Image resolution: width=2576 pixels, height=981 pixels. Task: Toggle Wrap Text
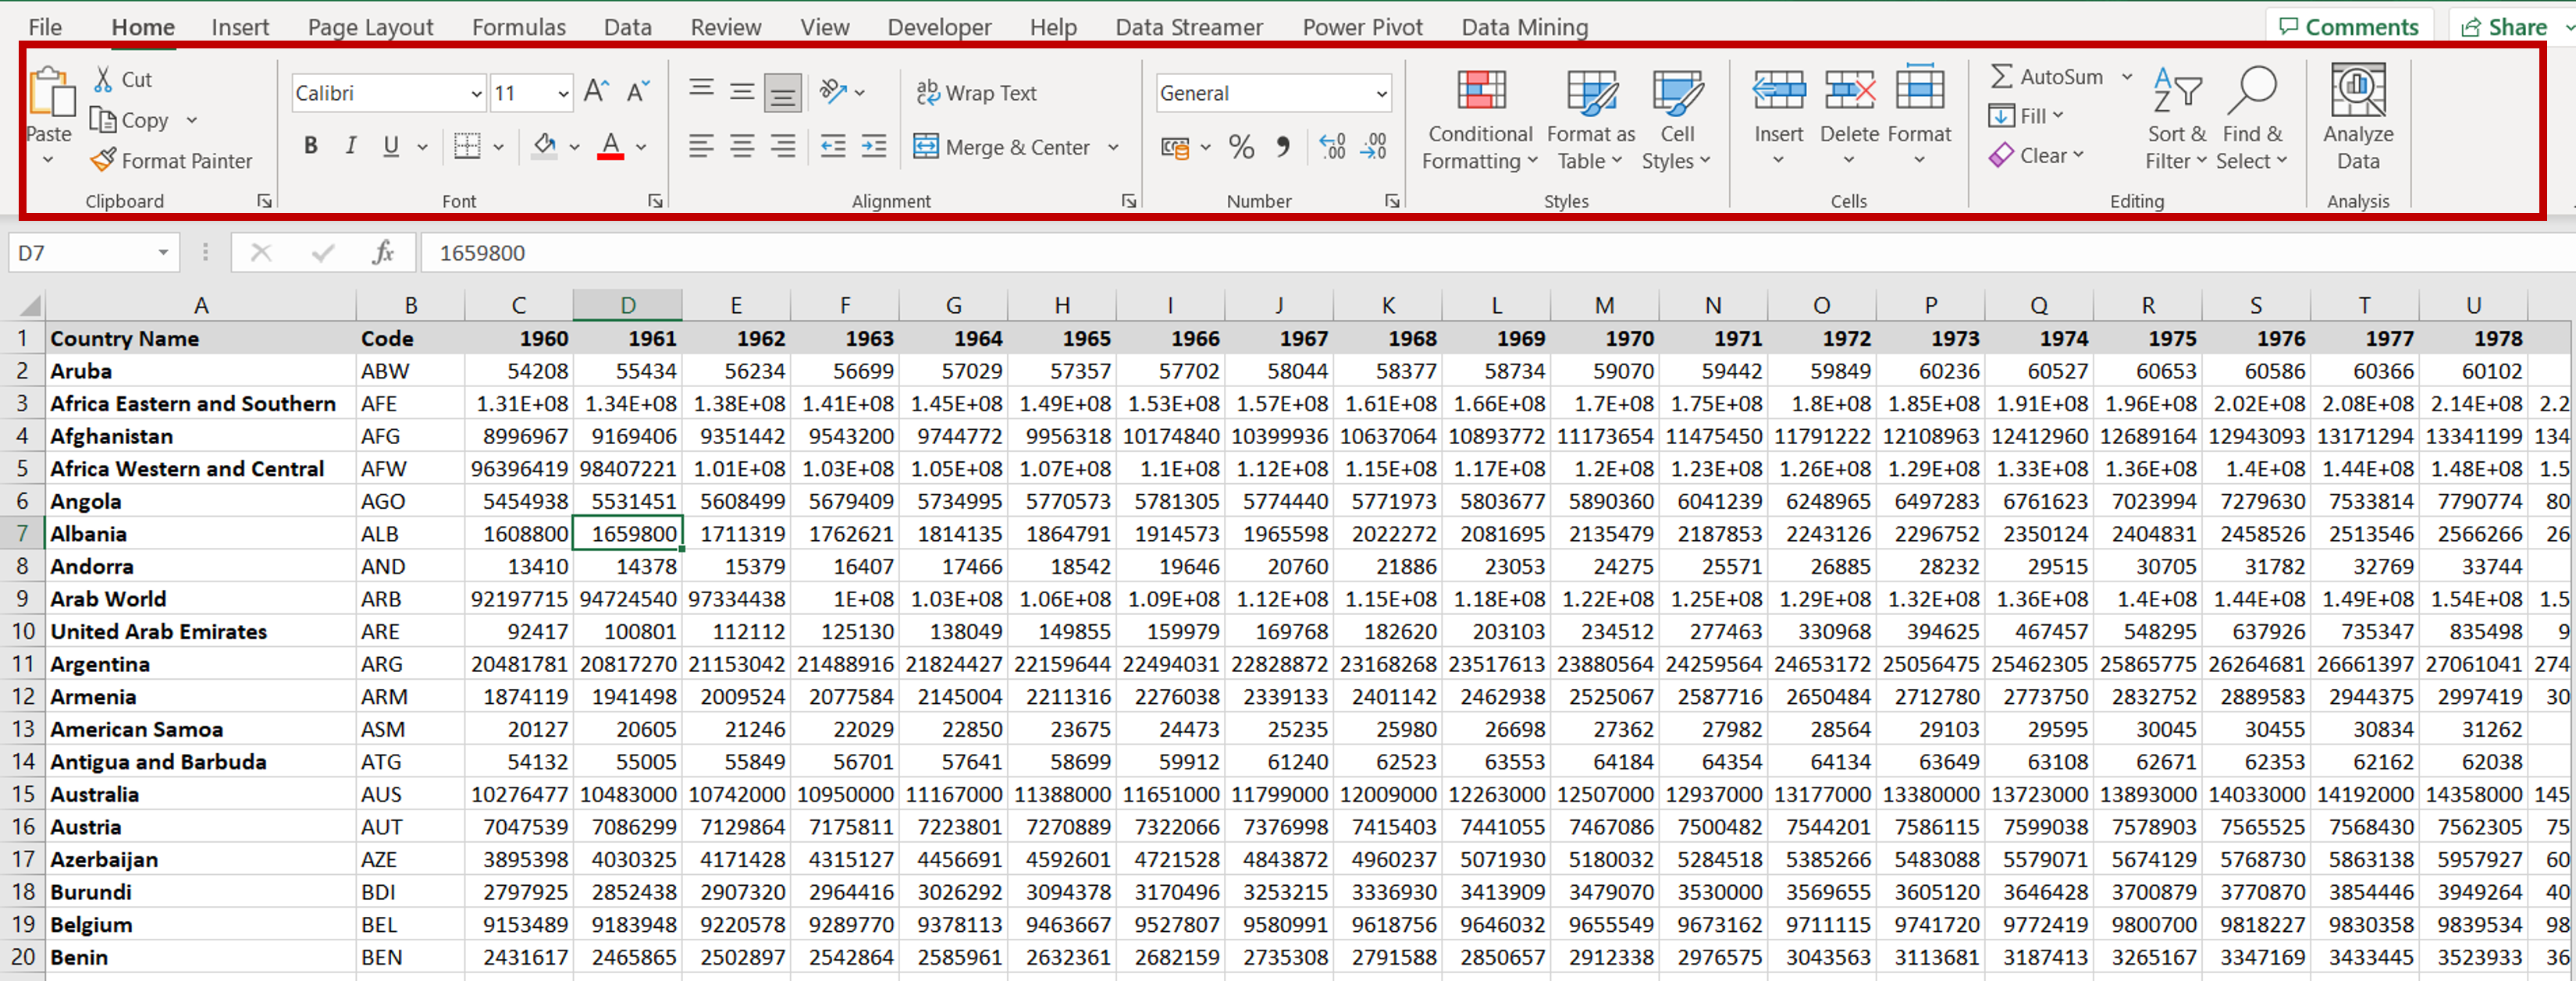coord(976,93)
